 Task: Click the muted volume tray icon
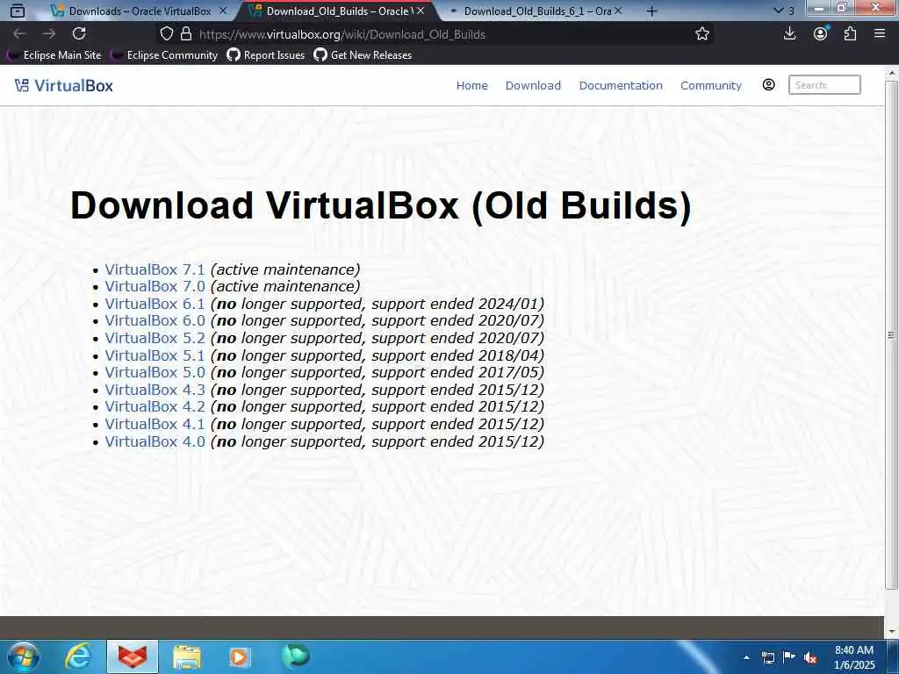click(x=810, y=657)
